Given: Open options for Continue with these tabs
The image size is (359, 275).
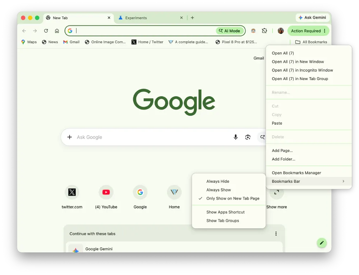Looking at the screenshot, I should (x=276, y=234).
